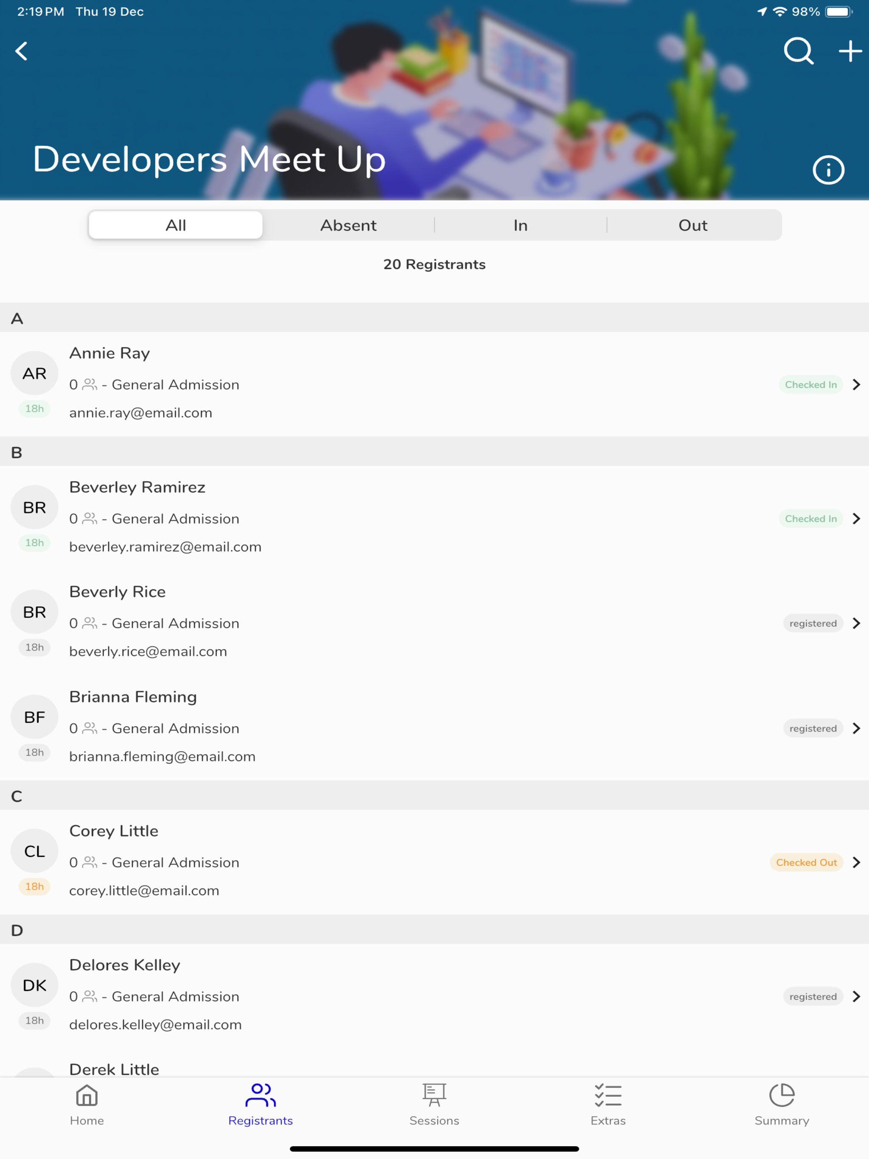Open registrant Corey Little name
Screen dimensions: 869x1159
(x=114, y=831)
